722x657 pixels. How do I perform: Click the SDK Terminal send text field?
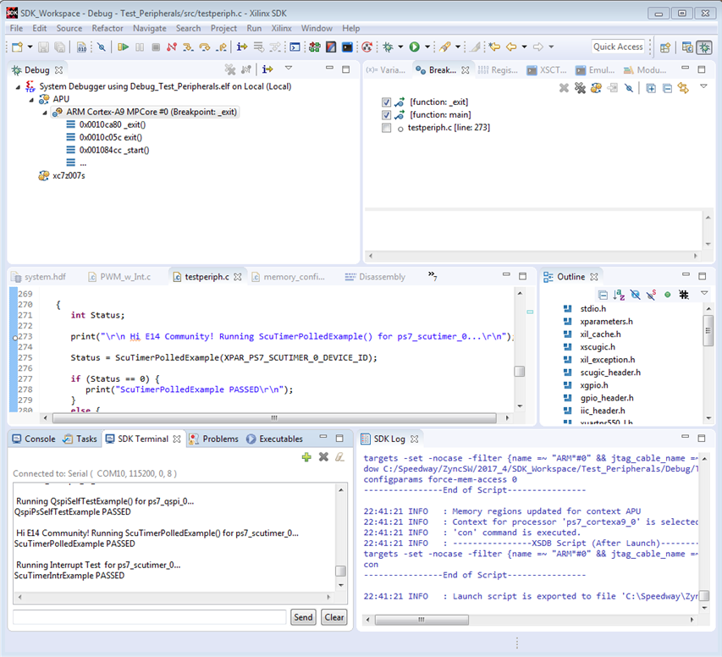tap(150, 617)
